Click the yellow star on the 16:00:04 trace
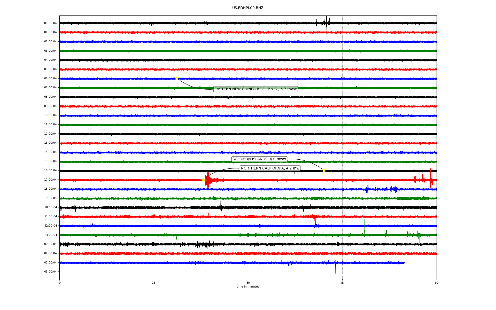The height and width of the screenshot is (310, 496). click(x=324, y=170)
